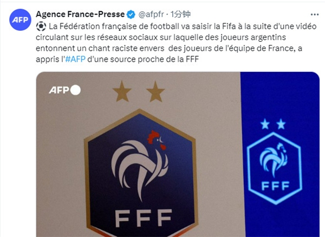Click the white dot beside the AFP watermark

tap(76, 90)
